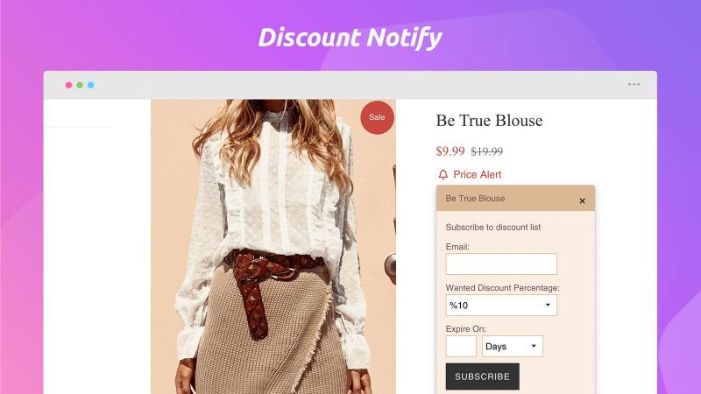The width and height of the screenshot is (701, 394).
Task: Click the bell icon beside Price Alert
Action: [443, 174]
